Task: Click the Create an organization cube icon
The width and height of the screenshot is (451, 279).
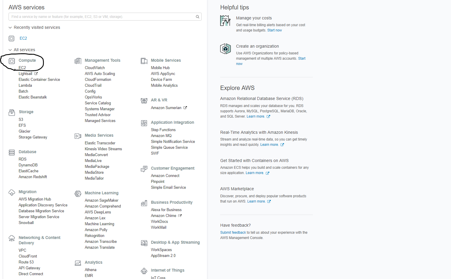Action: (x=225, y=49)
